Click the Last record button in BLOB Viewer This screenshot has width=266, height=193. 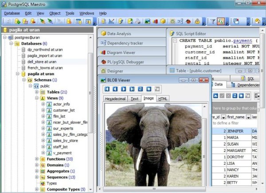[132, 89]
